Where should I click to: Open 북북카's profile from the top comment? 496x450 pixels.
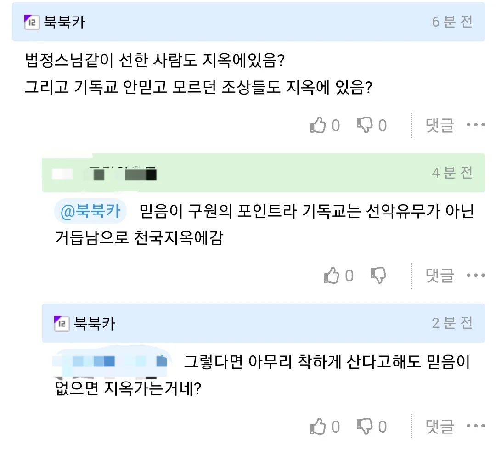(x=64, y=22)
